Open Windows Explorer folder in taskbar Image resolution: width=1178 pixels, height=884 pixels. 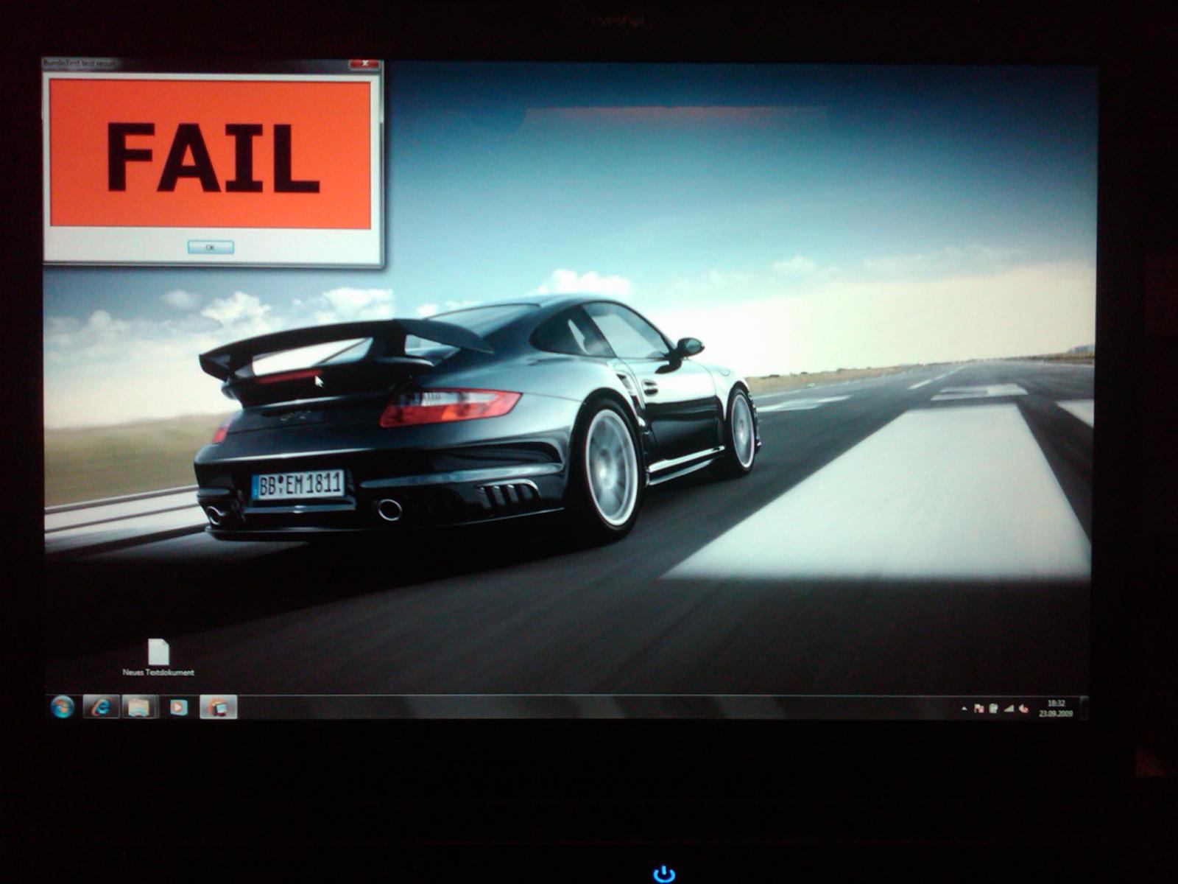point(139,707)
